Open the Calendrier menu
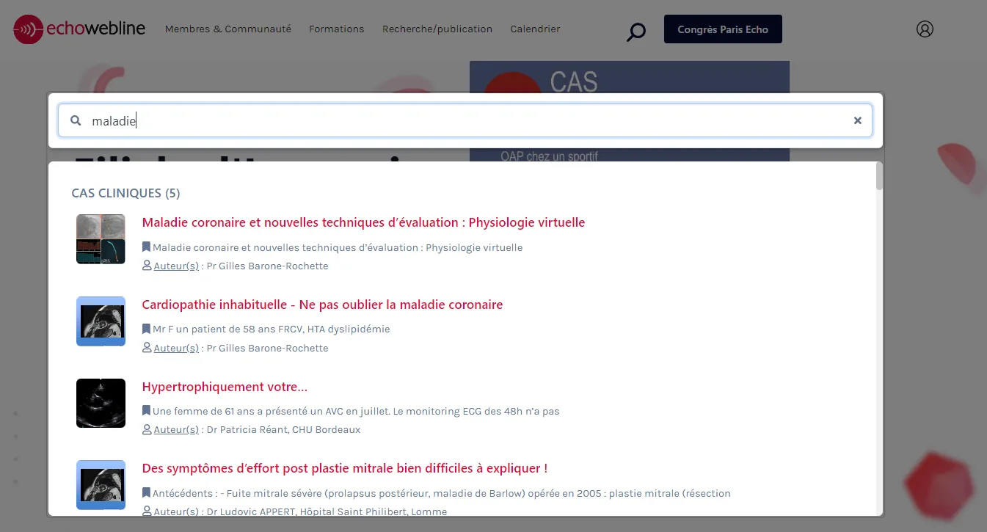The image size is (987, 532). point(535,29)
